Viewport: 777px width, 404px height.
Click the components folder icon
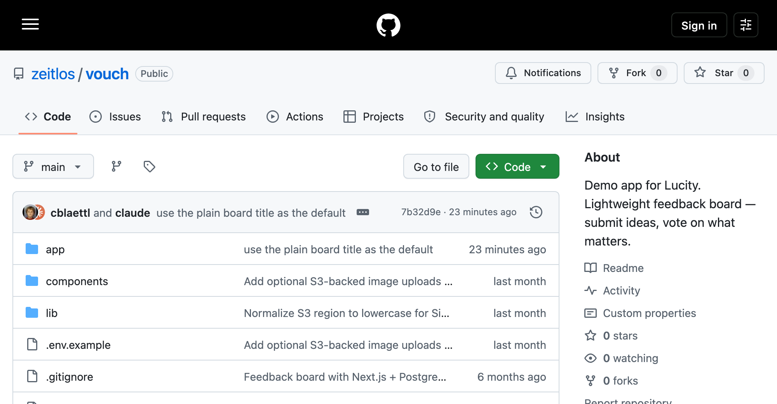coord(32,280)
